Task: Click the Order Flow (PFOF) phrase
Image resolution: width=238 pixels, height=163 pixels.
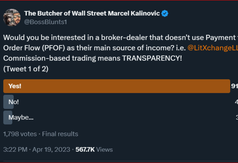Action: tap(34, 48)
